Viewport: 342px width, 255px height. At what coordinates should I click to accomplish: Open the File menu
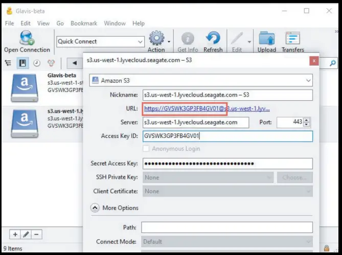pos(9,24)
